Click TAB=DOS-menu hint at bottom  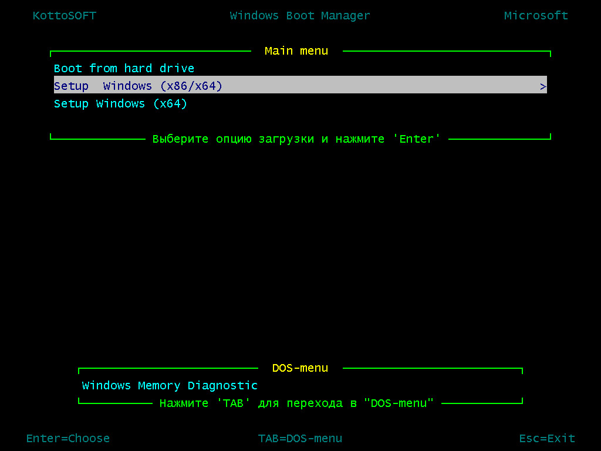click(x=300, y=438)
